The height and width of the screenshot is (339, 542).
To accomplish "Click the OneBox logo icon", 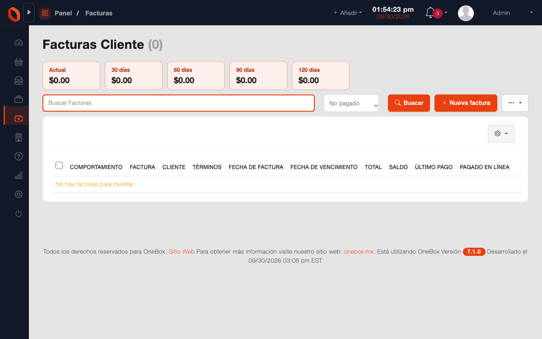I will [x=14, y=14].
